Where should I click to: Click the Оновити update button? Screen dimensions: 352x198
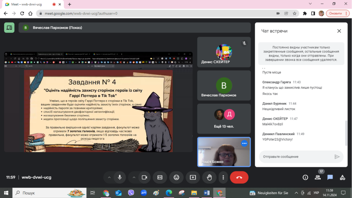coord(338,13)
